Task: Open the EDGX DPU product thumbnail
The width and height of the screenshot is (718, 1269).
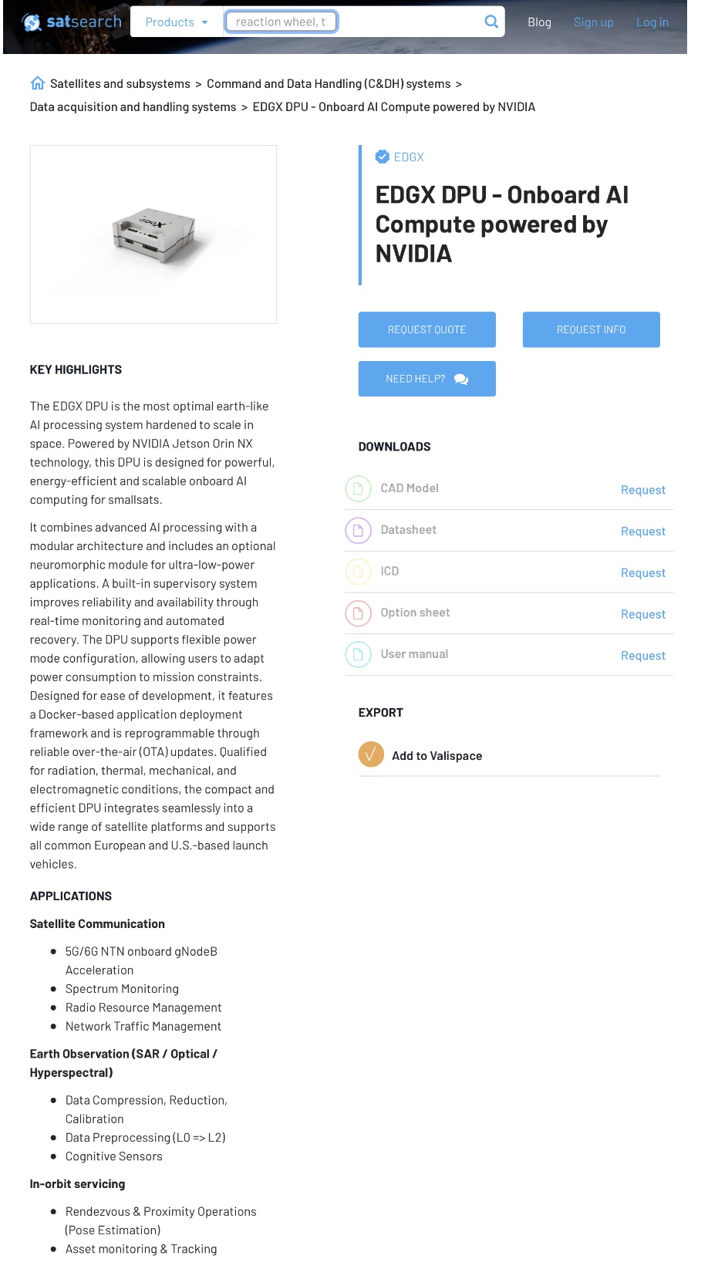Action: (153, 234)
